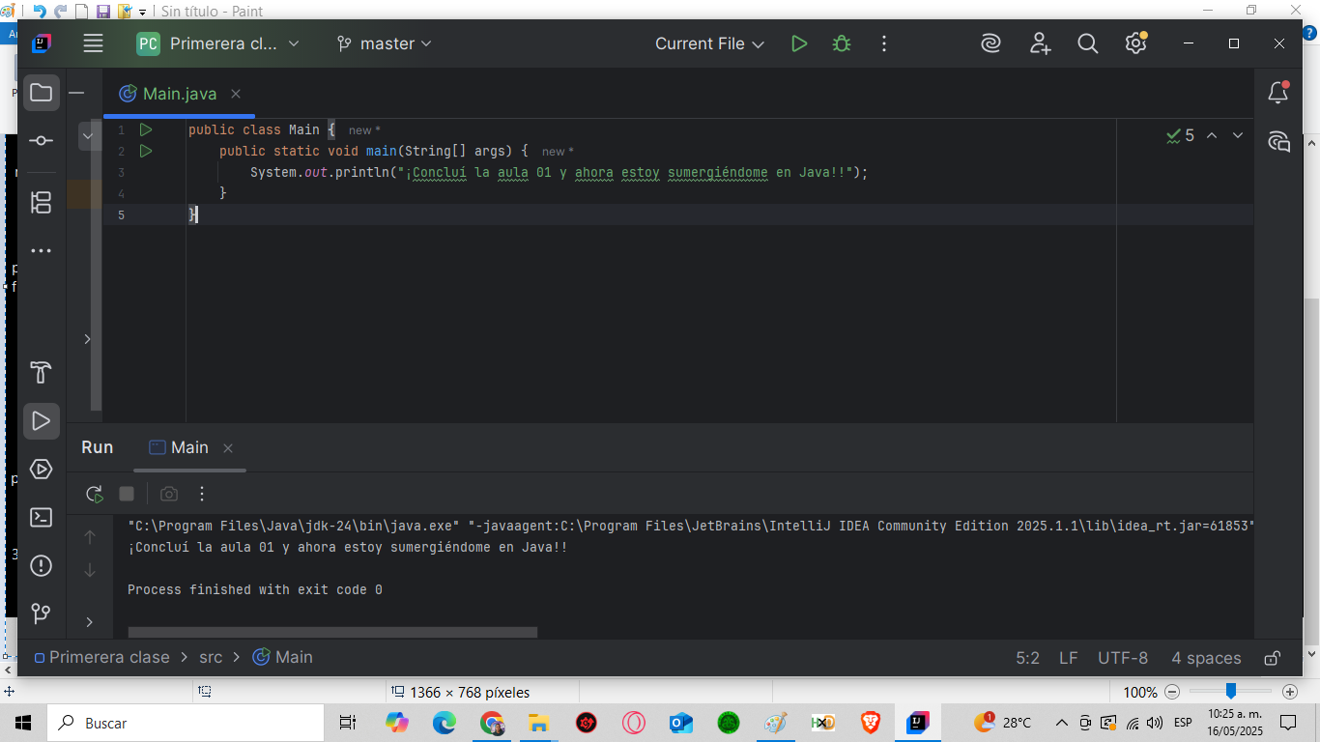Click Primerera clase breadcrumb in status bar
Image resolution: width=1320 pixels, height=742 pixels.
click(101, 657)
